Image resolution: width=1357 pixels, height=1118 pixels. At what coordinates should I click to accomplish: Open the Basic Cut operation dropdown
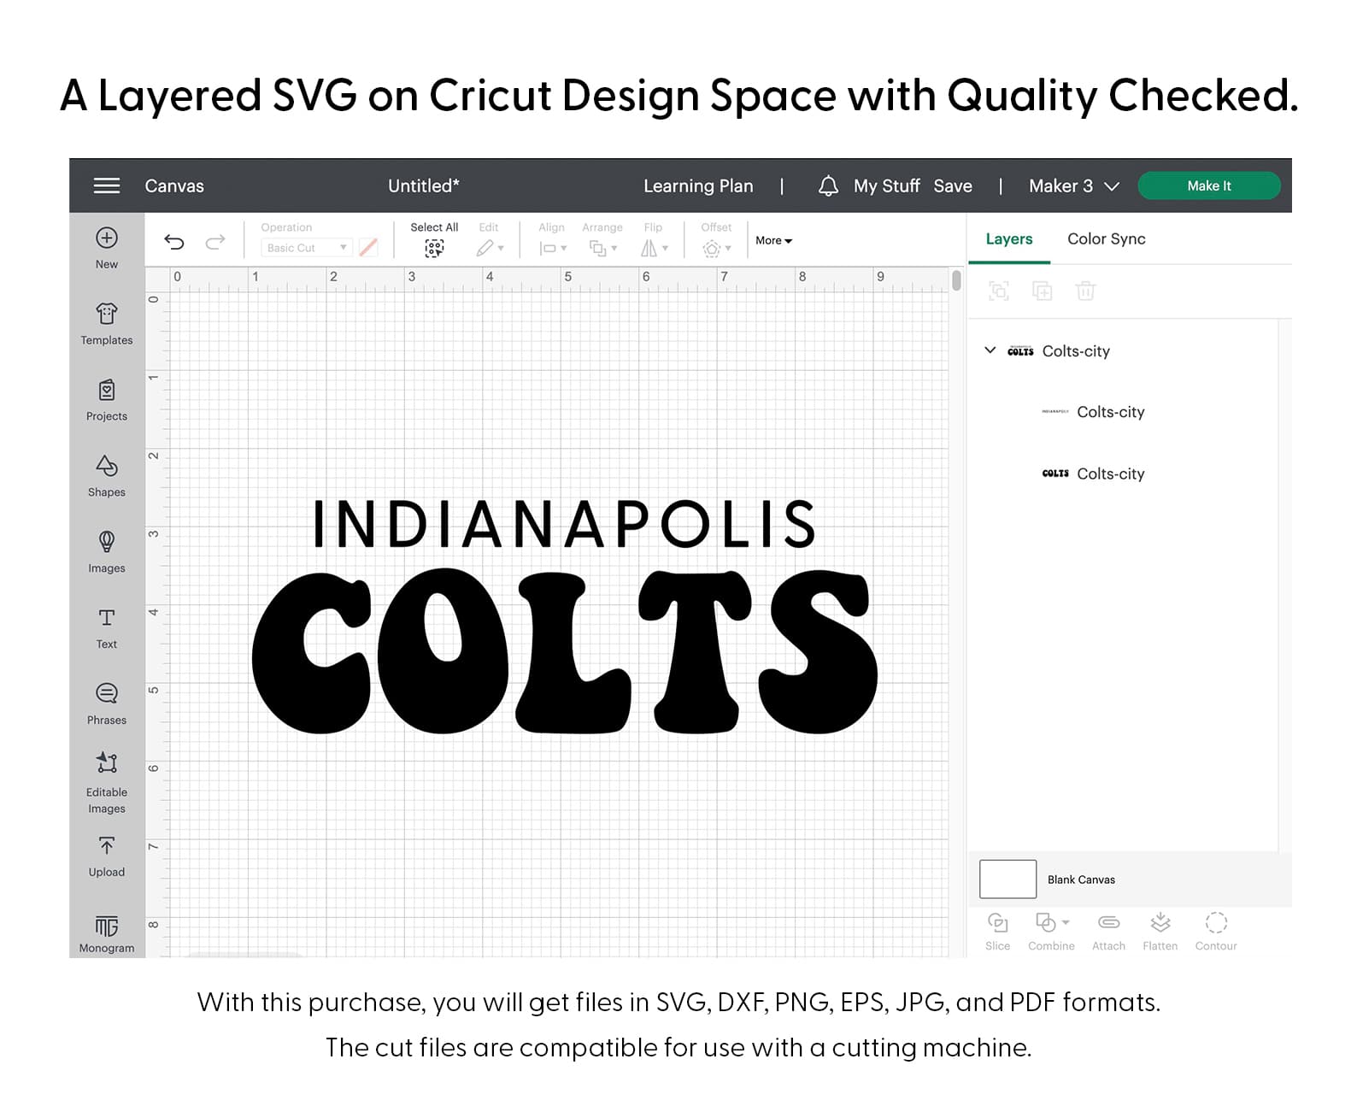pos(307,248)
